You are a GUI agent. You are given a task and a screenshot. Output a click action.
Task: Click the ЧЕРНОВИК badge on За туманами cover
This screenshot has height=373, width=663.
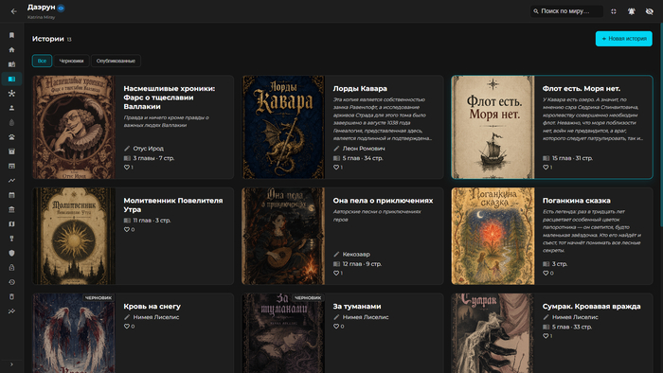tap(308, 298)
